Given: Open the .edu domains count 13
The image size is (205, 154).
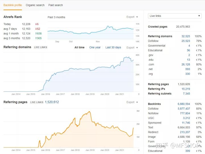Looking at the screenshot, I should (188, 60).
